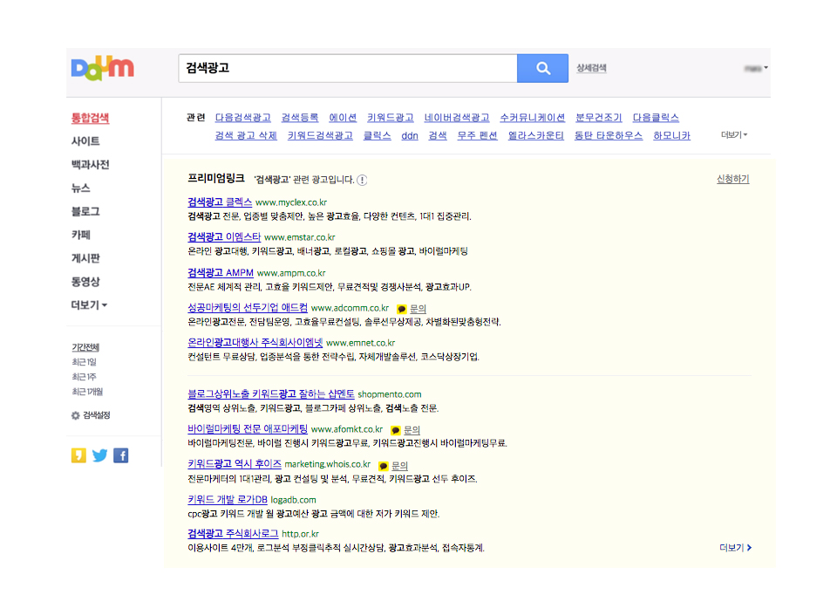Select the 블로그 tab
Viewport: 837px width, 602px height.
(85, 211)
